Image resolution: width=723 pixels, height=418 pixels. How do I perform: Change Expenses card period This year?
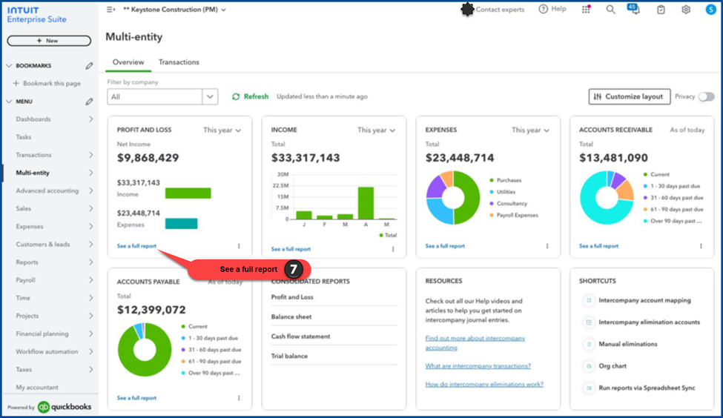[530, 130]
